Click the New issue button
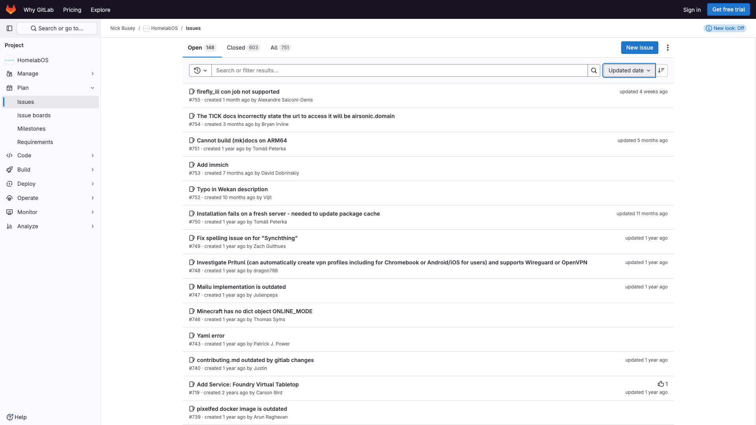This screenshot has width=756, height=425. (x=639, y=48)
